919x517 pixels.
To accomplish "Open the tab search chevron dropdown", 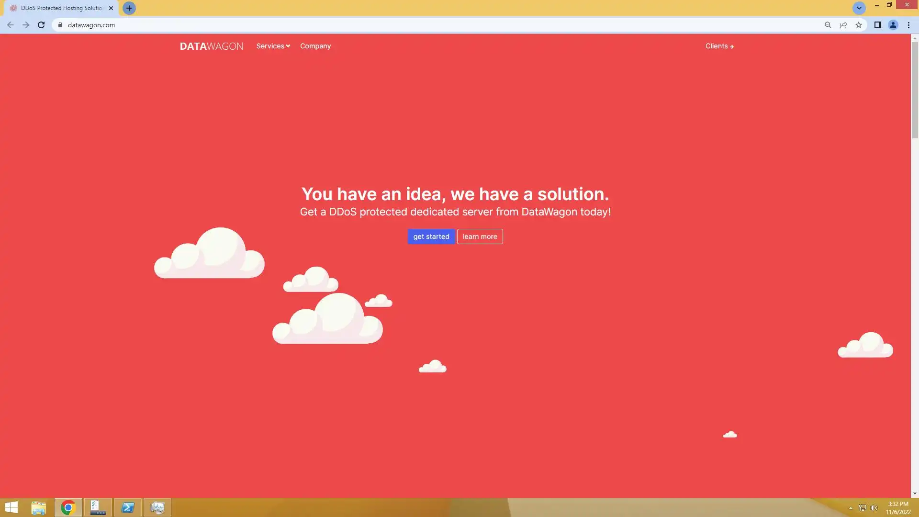I will point(859,8).
